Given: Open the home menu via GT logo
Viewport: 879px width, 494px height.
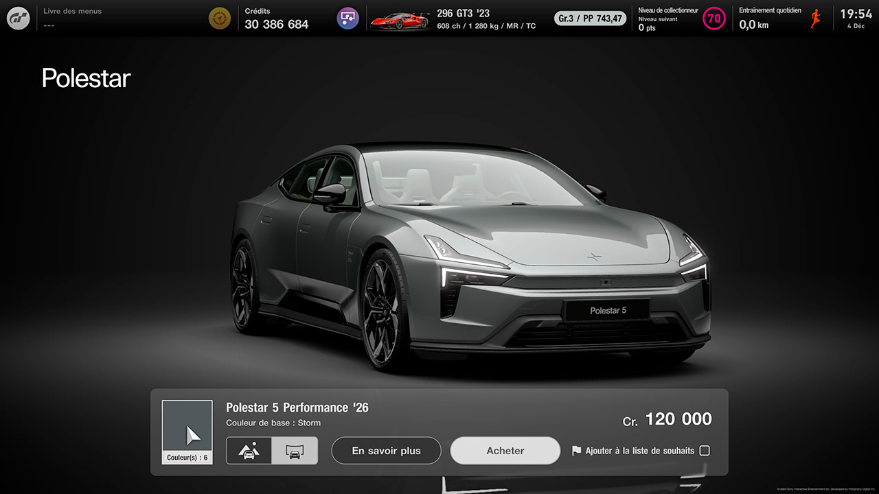Looking at the screenshot, I should [18, 18].
